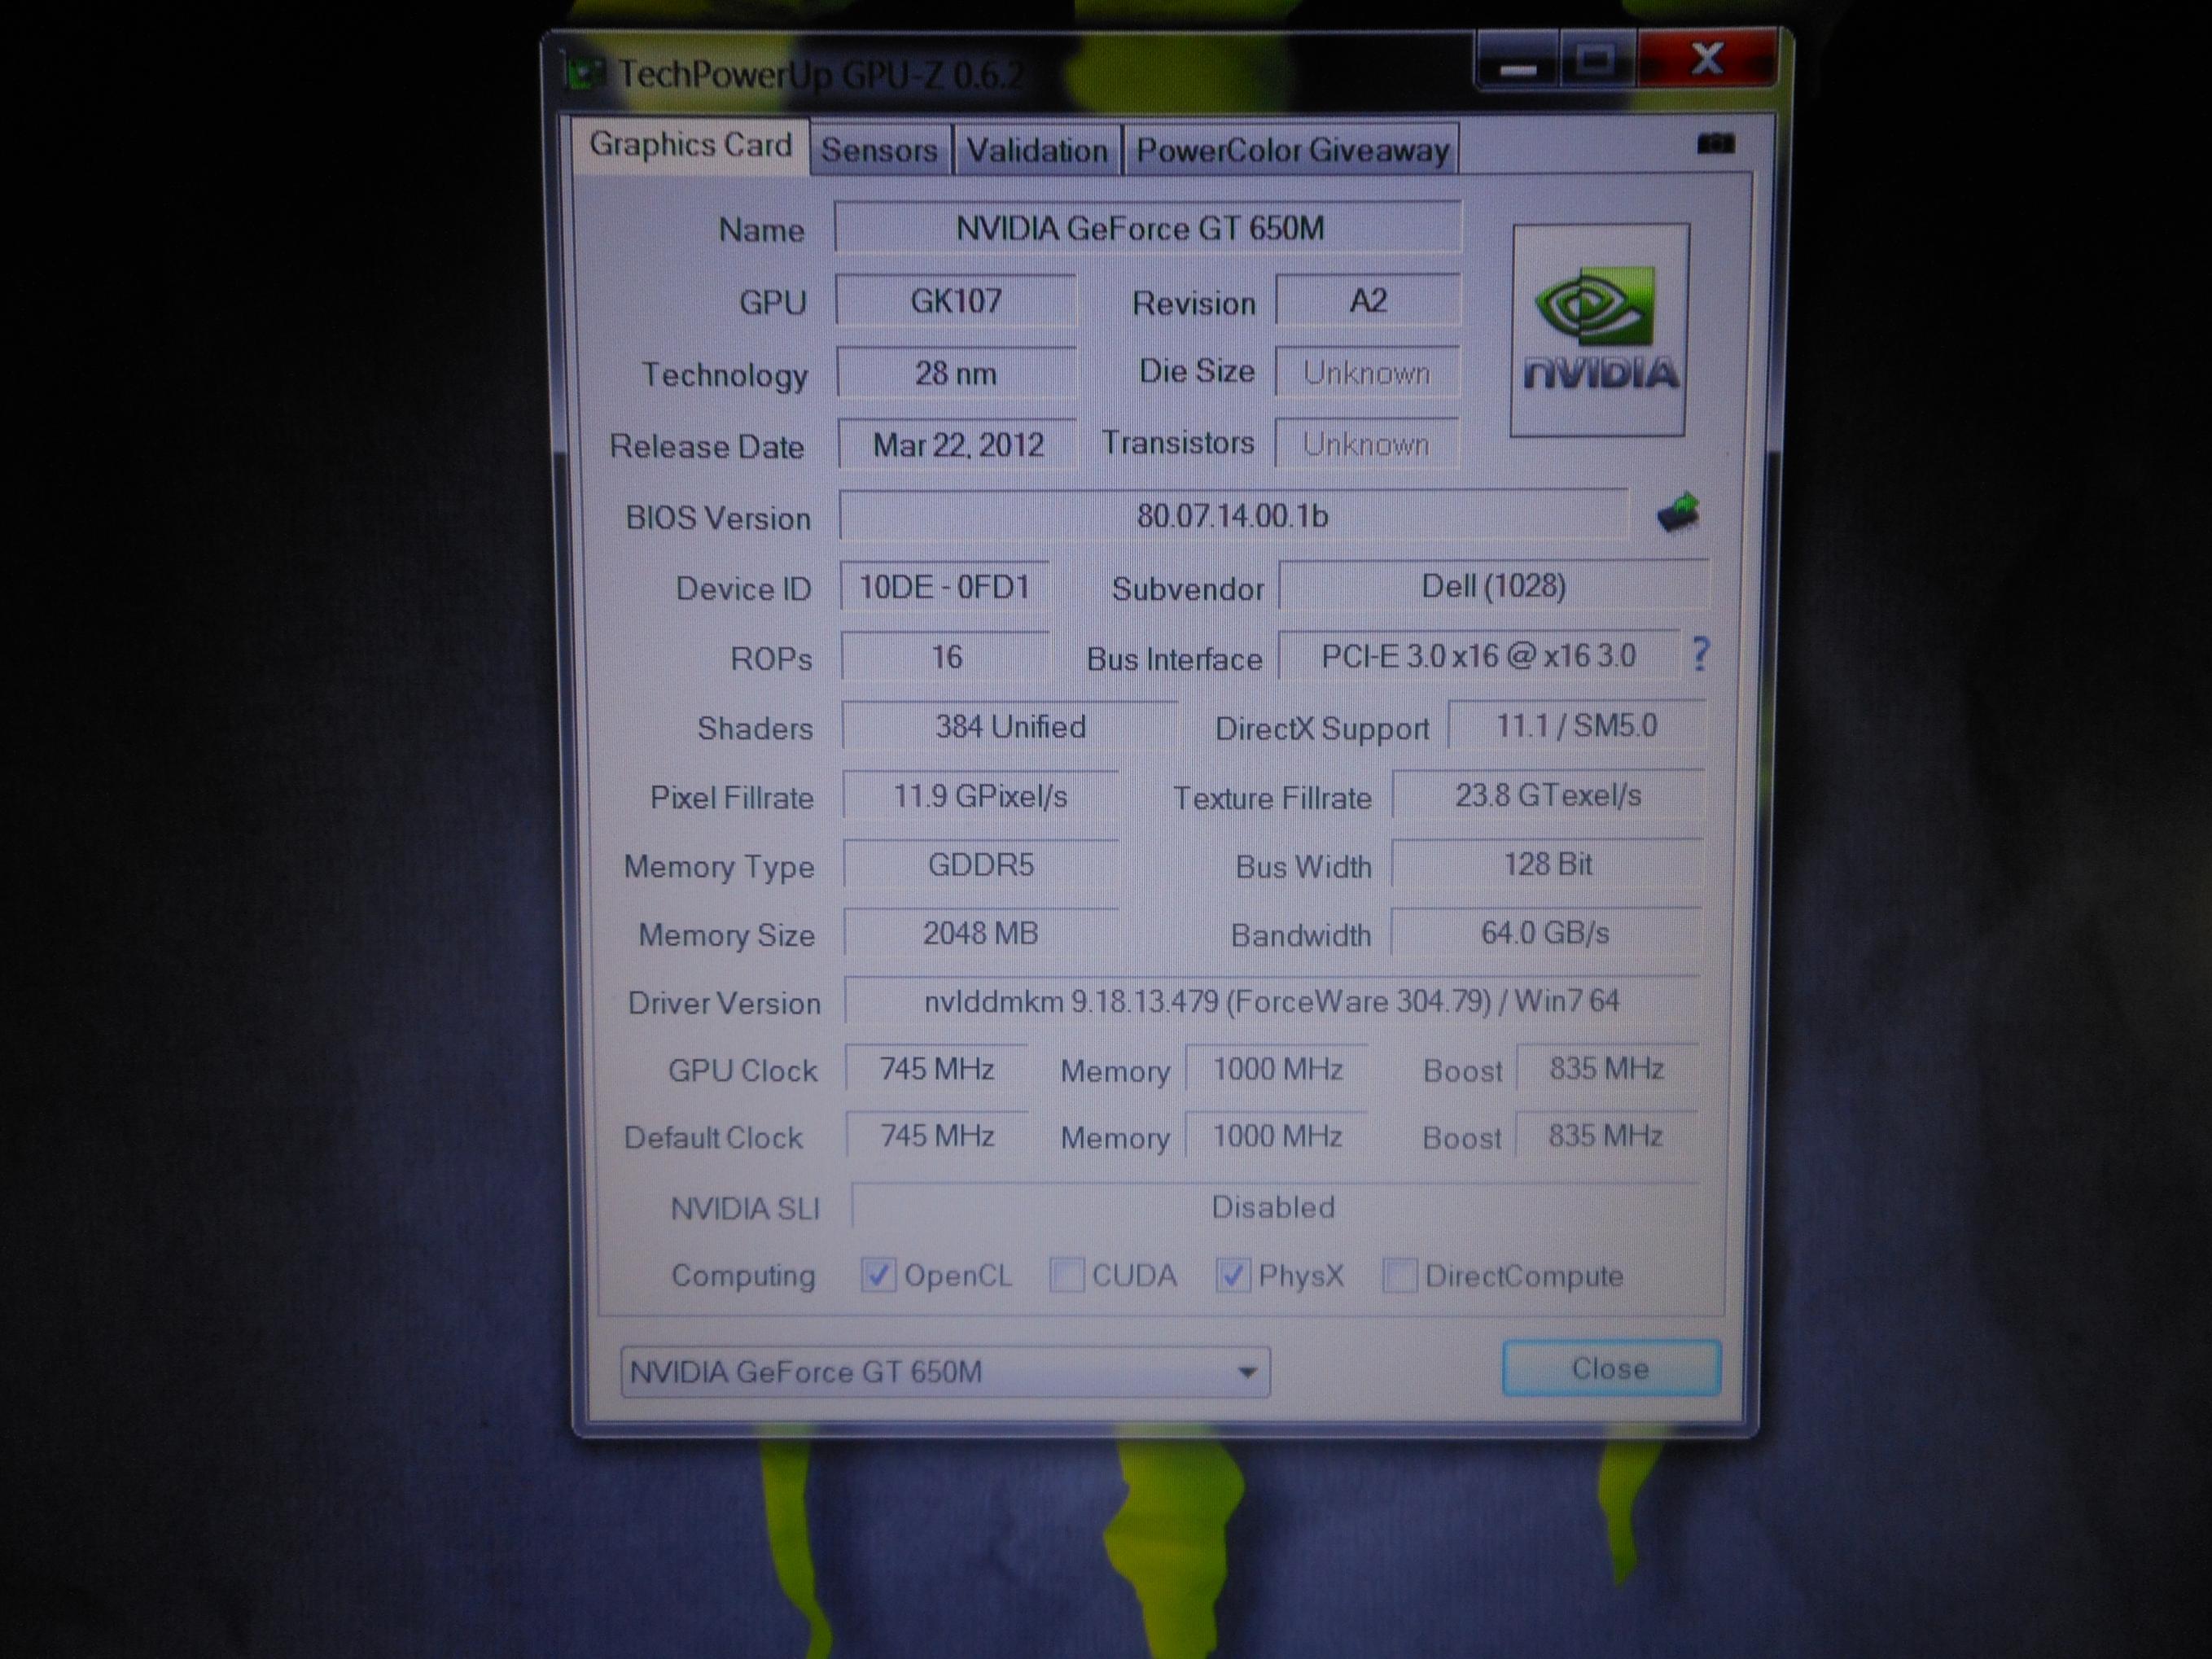Image resolution: width=2212 pixels, height=1659 pixels.
Task: Click the BIOS Version field
Action: point(1232,516)
